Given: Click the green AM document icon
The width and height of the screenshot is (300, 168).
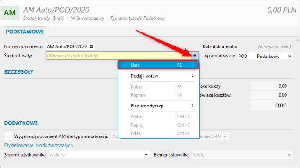Looking at the screenshot, I should tap(10, 13).
